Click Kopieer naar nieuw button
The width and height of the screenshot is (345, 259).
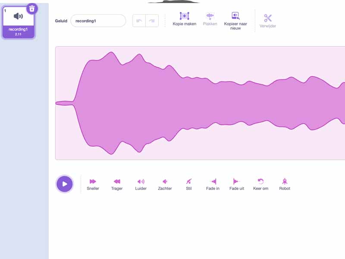235,16
